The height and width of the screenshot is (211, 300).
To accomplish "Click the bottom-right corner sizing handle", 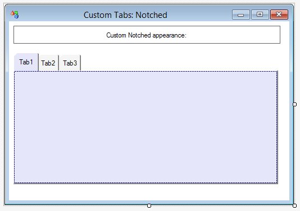I will 294,205.
